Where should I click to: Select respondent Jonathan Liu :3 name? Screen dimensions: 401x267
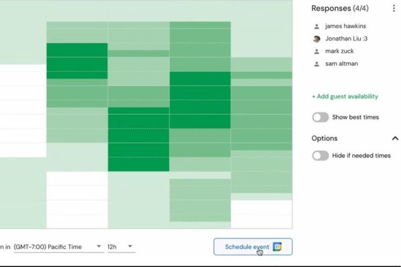tap(346, 39)
